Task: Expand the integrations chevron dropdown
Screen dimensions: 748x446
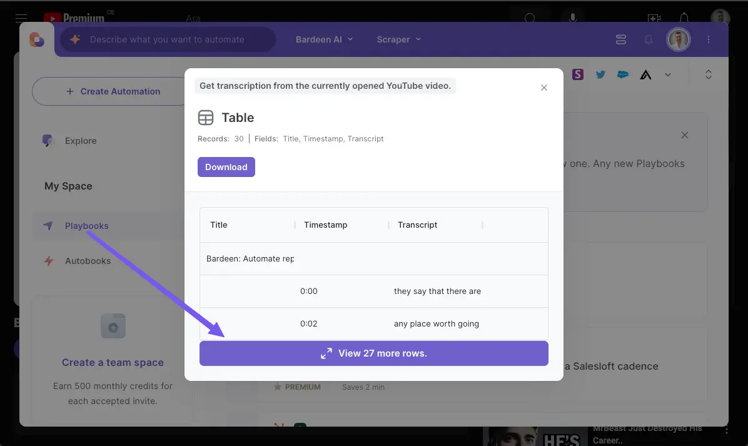Action: pos(668,75)
